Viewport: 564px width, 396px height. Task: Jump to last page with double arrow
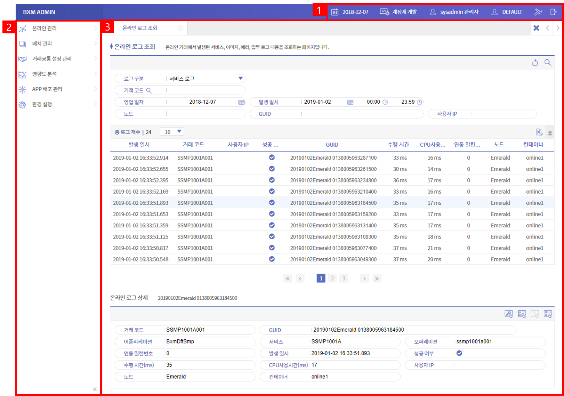pos(377,278)
